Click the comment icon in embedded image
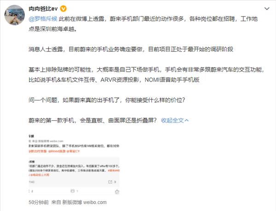This screenshot has height=211, width=276. click(72, 191)
